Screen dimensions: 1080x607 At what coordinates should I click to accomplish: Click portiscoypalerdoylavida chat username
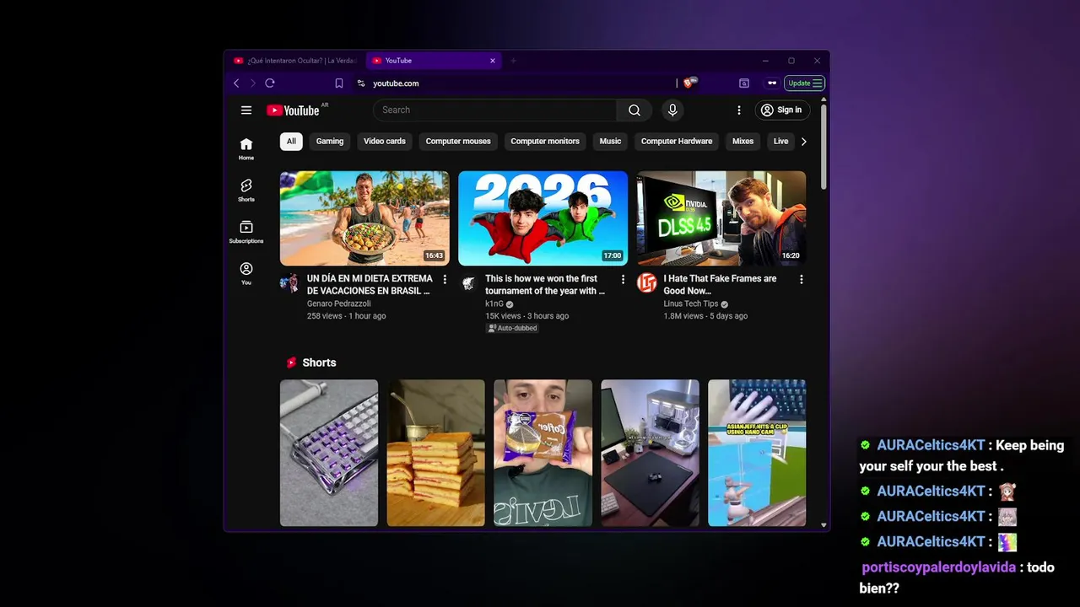(x=938, y=567)
